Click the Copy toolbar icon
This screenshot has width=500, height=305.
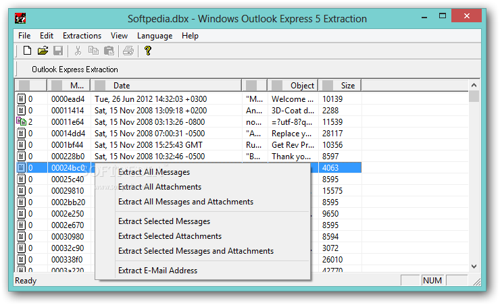coord(93,51)
